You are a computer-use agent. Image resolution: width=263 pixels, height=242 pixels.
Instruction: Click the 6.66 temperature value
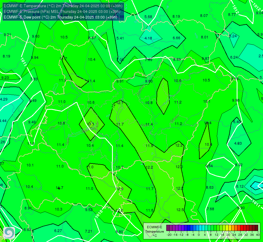[x=176, y=38]
